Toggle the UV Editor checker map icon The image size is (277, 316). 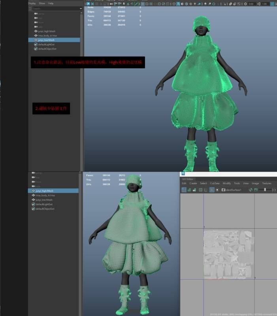point(256,190)
